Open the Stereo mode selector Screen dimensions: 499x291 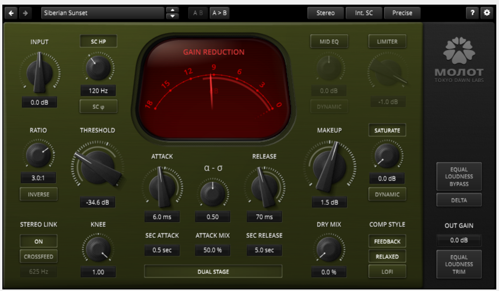325,13
